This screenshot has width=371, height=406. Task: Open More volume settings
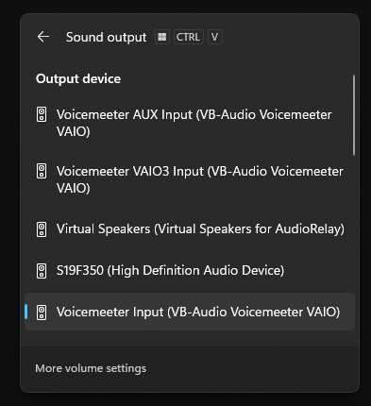click(91, 368)
